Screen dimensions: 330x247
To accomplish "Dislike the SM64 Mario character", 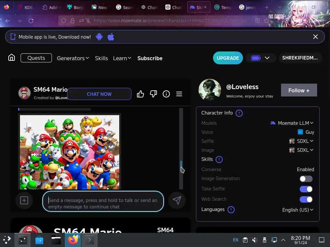I will tap(153, 94).
